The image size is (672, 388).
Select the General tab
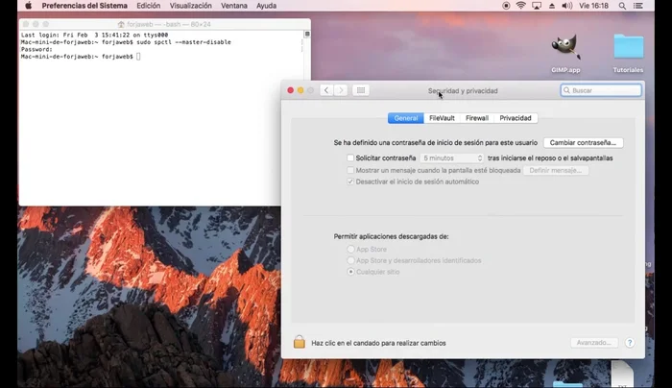pos(405,118)
